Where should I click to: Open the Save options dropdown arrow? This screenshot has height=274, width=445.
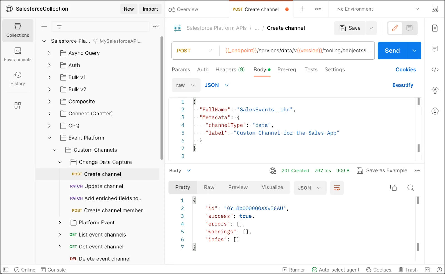click(x=371, y=28)
